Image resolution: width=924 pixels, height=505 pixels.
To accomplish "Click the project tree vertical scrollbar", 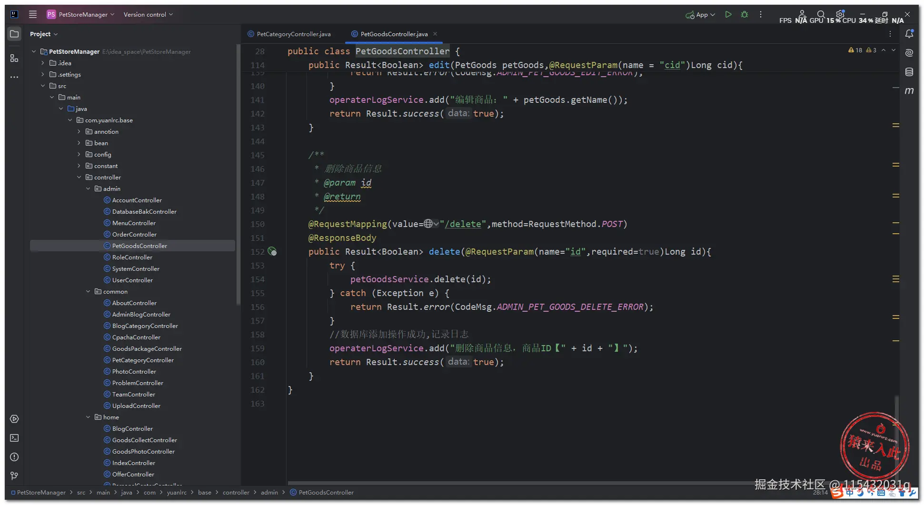I will [x=238, y=174].
